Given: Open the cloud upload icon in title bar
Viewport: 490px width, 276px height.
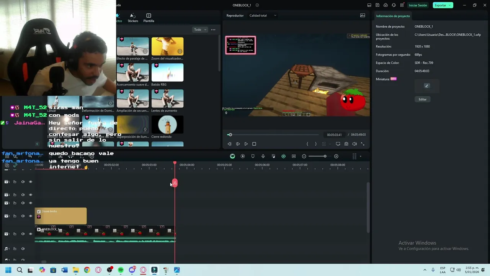Looking at the screenshot, I should coord(385,5).
